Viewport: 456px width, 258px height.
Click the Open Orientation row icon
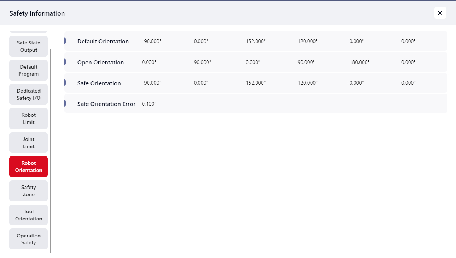pyautogui.click(x=66, y=62)
